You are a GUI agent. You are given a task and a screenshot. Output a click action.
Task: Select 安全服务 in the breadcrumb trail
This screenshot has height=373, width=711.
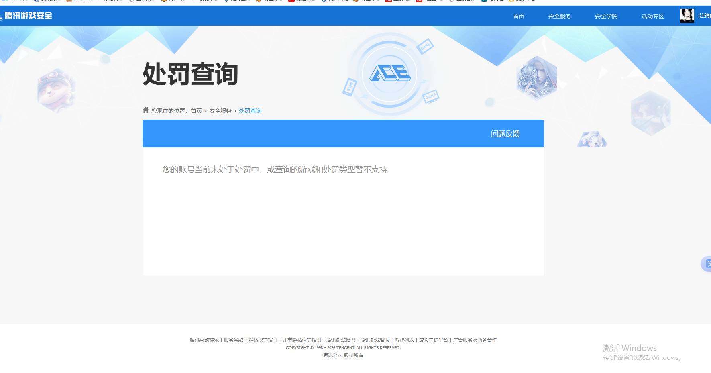pyautogui.click(x=220, y=110)
